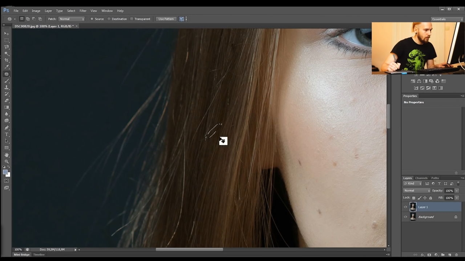Lock transparent pixels in Layers panel
Screen dimensions: 465x261
click(414, 198)
